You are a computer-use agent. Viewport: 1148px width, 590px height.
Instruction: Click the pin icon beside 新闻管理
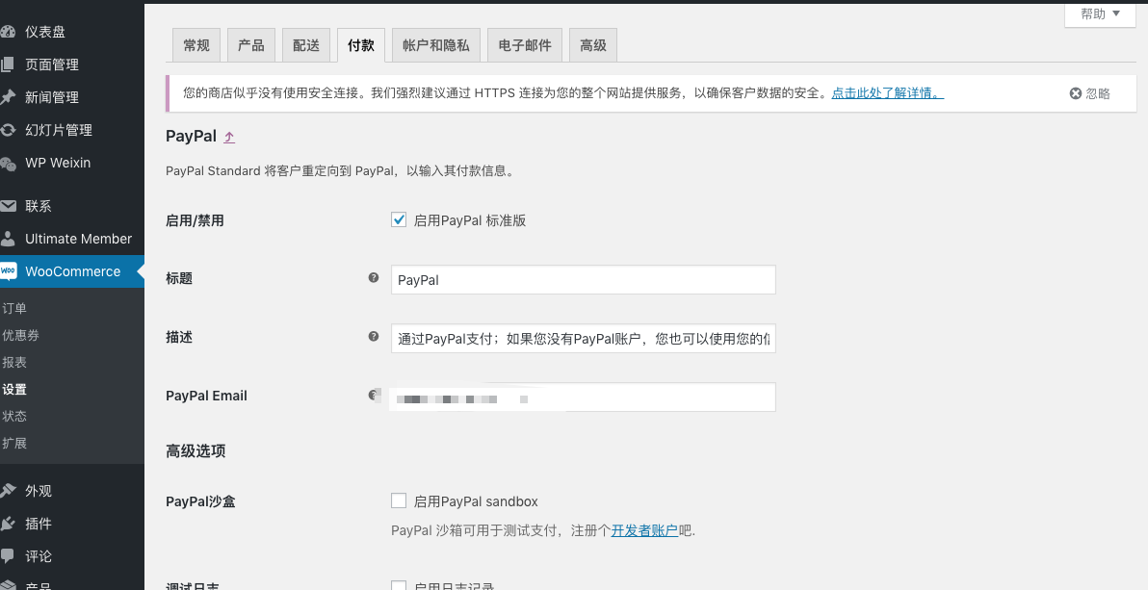[x=9, y=97]
